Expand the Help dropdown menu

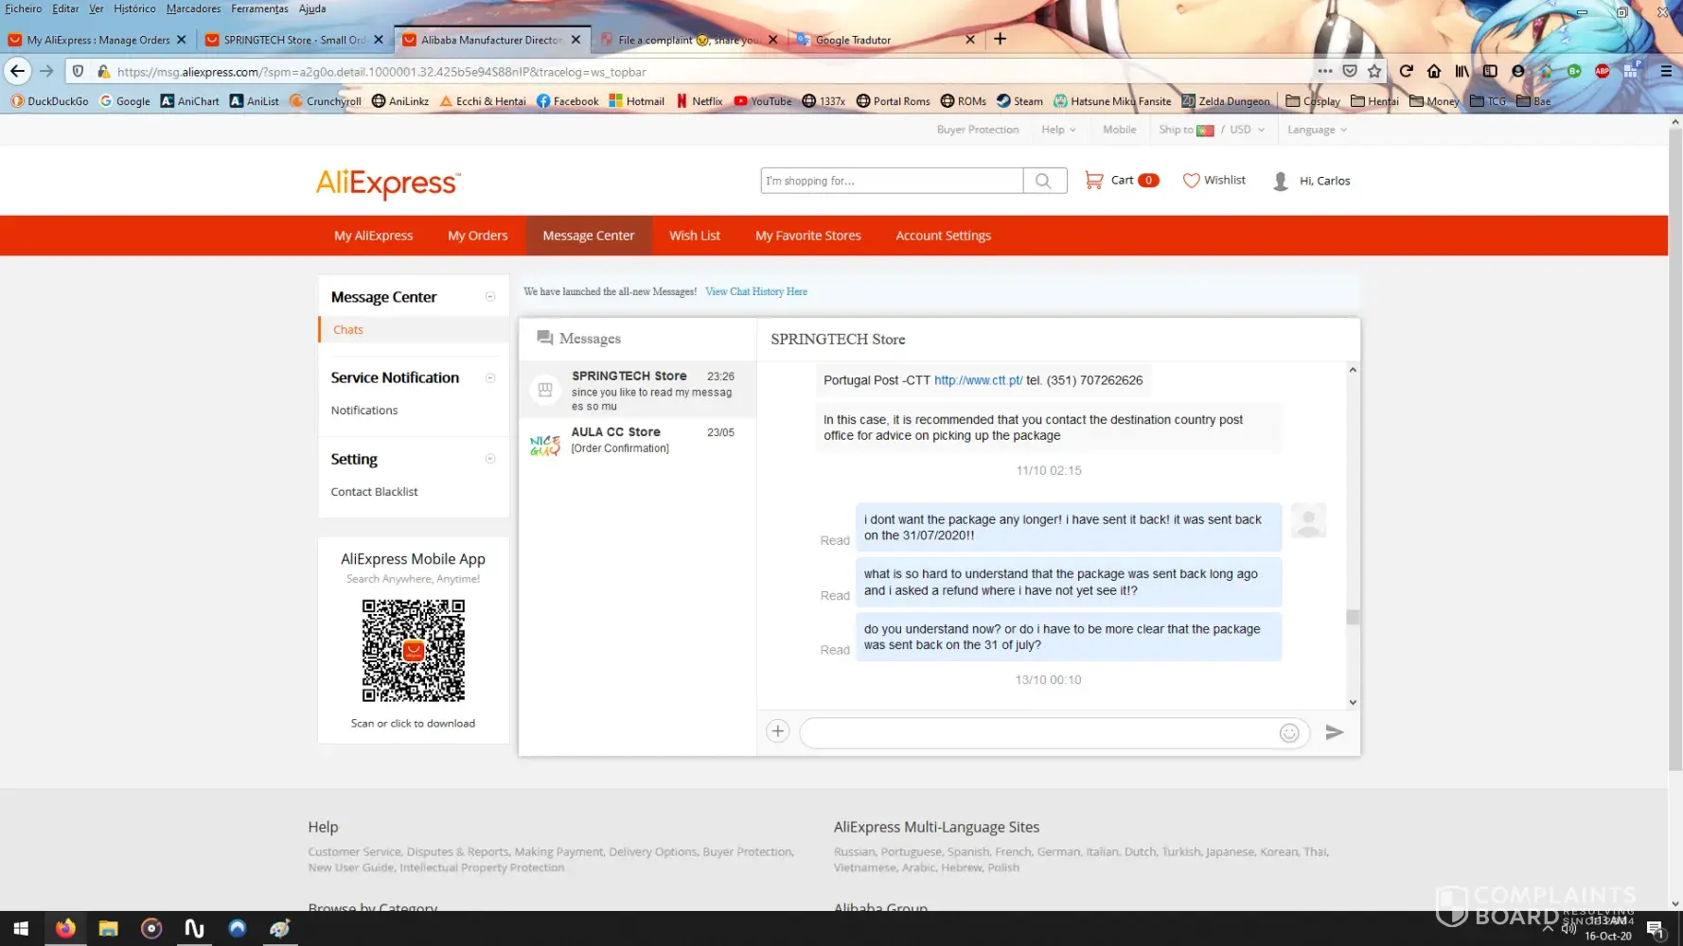(1058, 130)
